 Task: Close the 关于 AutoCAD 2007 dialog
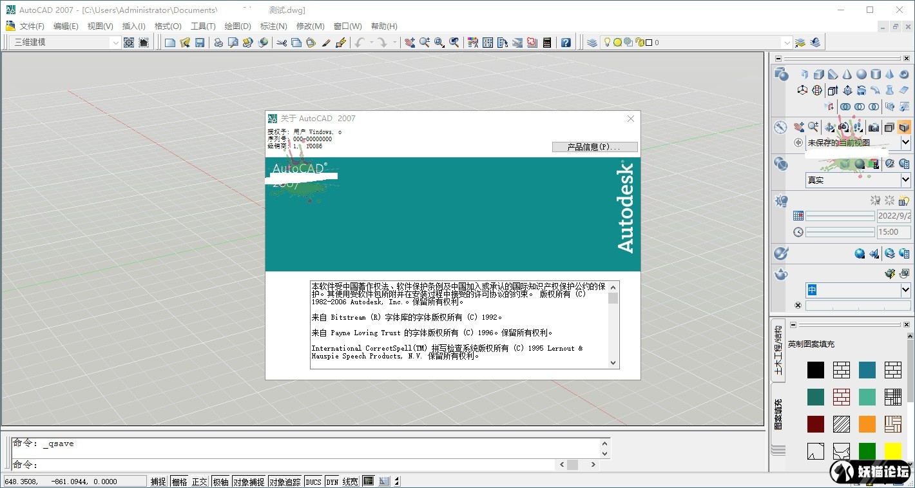click(631, 119)
